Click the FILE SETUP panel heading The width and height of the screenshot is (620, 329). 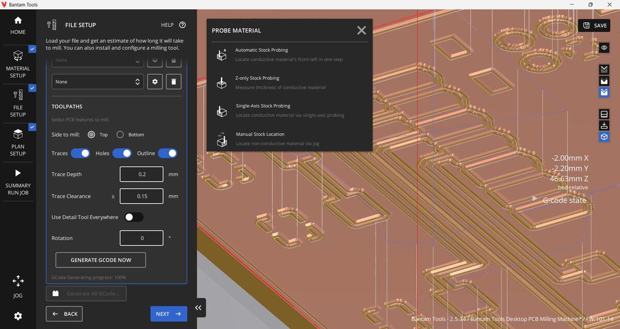click(x=81, y=25)
